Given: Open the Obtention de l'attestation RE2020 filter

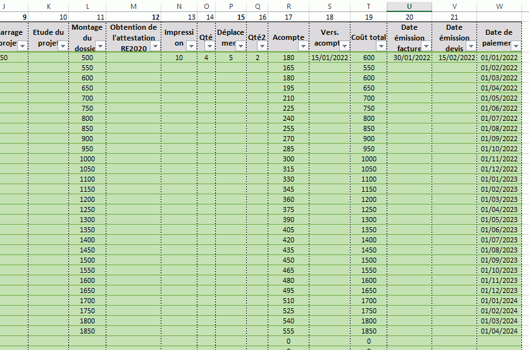Looking at the screenshot, I should (x=155, y=46).
